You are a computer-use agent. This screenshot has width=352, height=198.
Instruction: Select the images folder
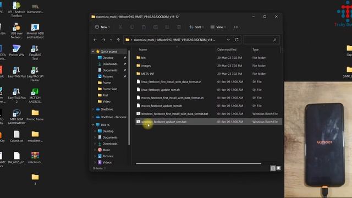click(x=208, y=66)
